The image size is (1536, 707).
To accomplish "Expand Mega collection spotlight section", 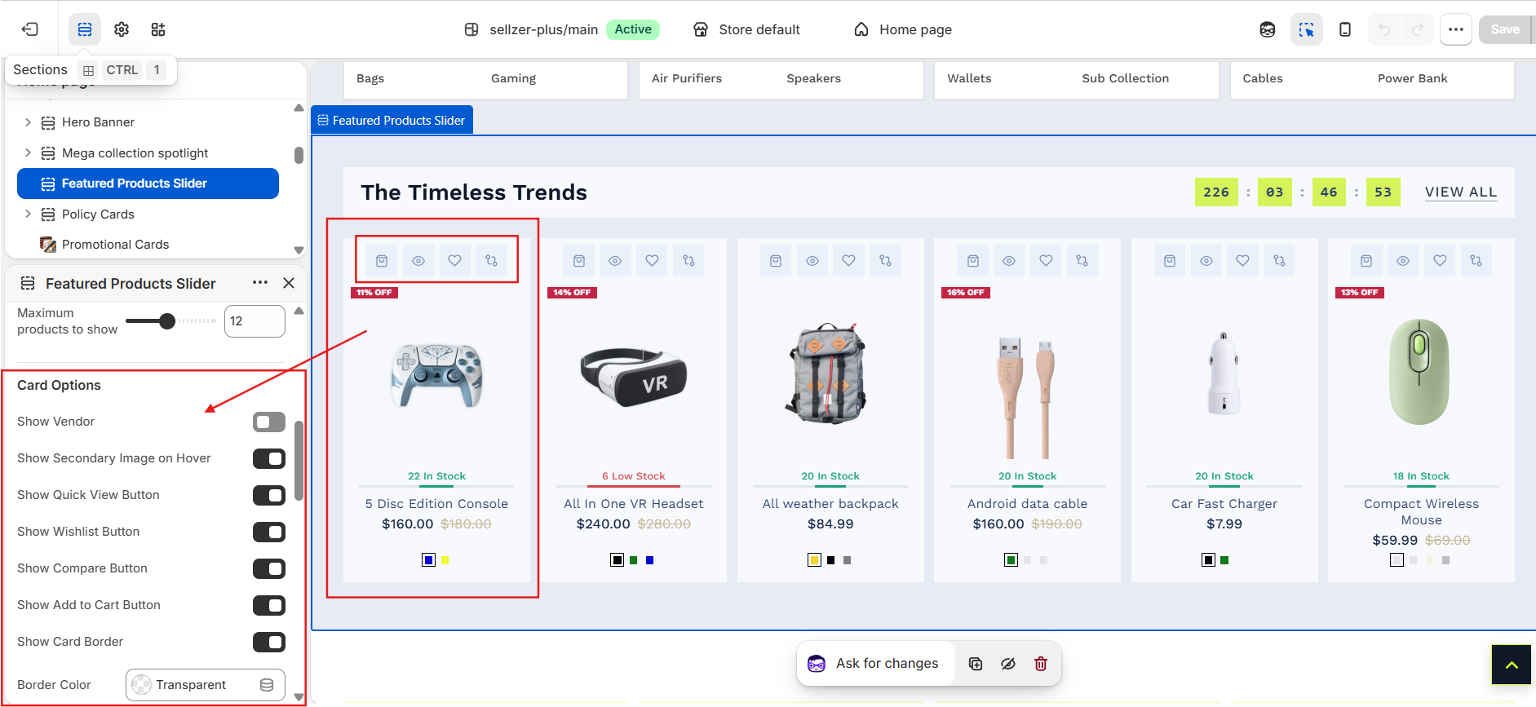I will tap(28, 153).
